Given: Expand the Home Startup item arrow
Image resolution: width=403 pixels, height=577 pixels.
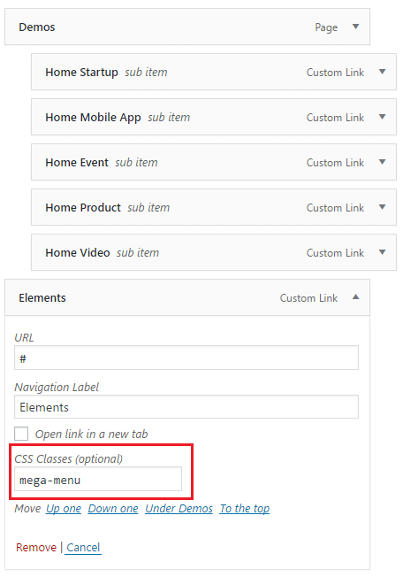Looking at the screenshot, I should click(382, 72).
